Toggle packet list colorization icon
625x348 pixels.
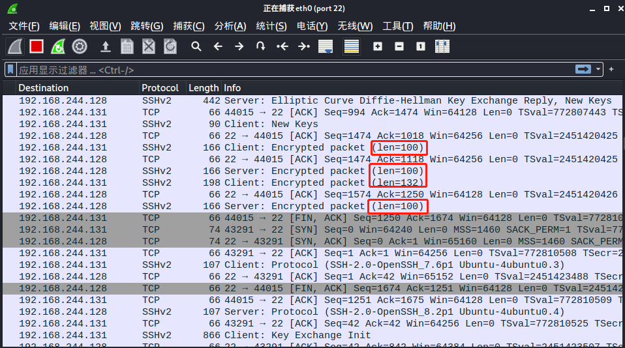pos(351,46)
